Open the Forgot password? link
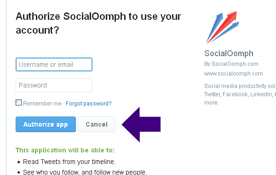Screen dimensions: 276x175 pyautogui.click(x=89, y=104)
